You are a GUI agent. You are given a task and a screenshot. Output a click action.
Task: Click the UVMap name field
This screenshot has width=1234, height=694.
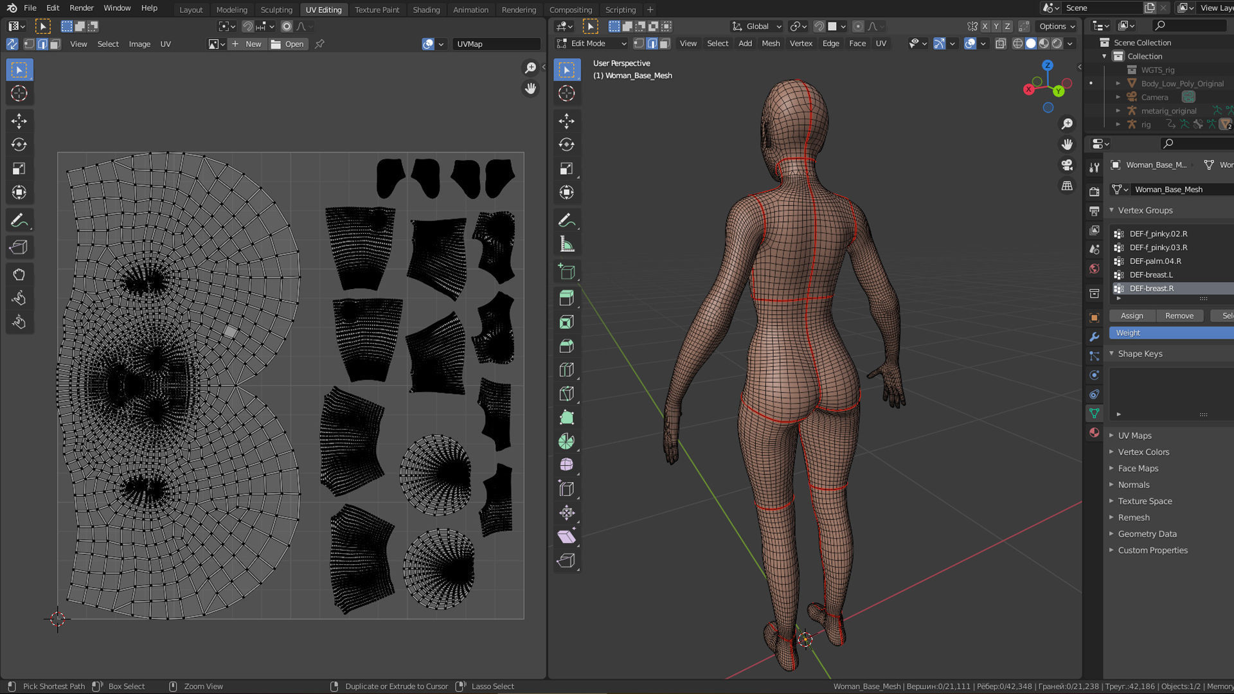click(496, 44)
